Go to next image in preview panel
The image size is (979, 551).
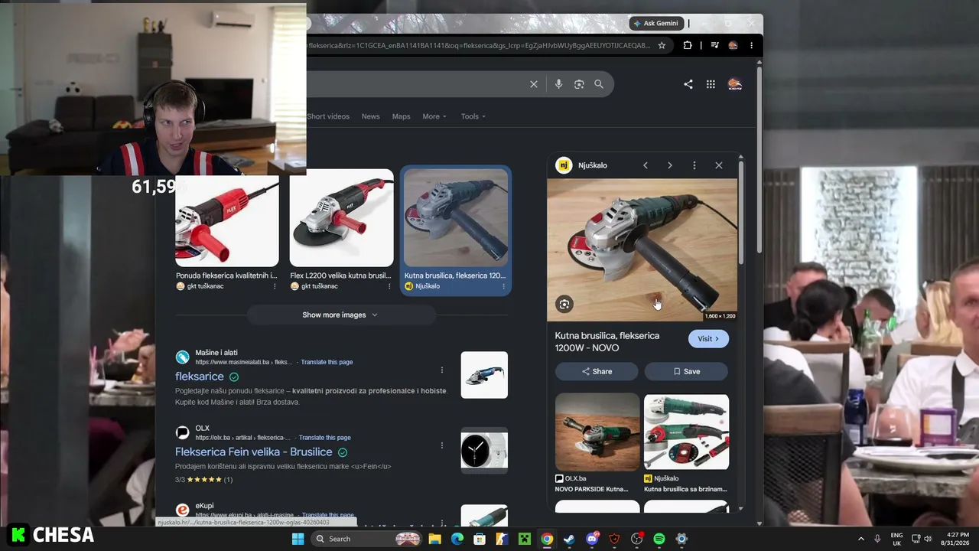(x=670, y=165)
